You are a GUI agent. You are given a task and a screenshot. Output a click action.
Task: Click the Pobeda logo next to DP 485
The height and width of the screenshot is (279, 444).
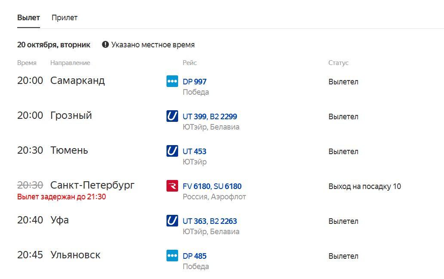click(x=172, y=255)
